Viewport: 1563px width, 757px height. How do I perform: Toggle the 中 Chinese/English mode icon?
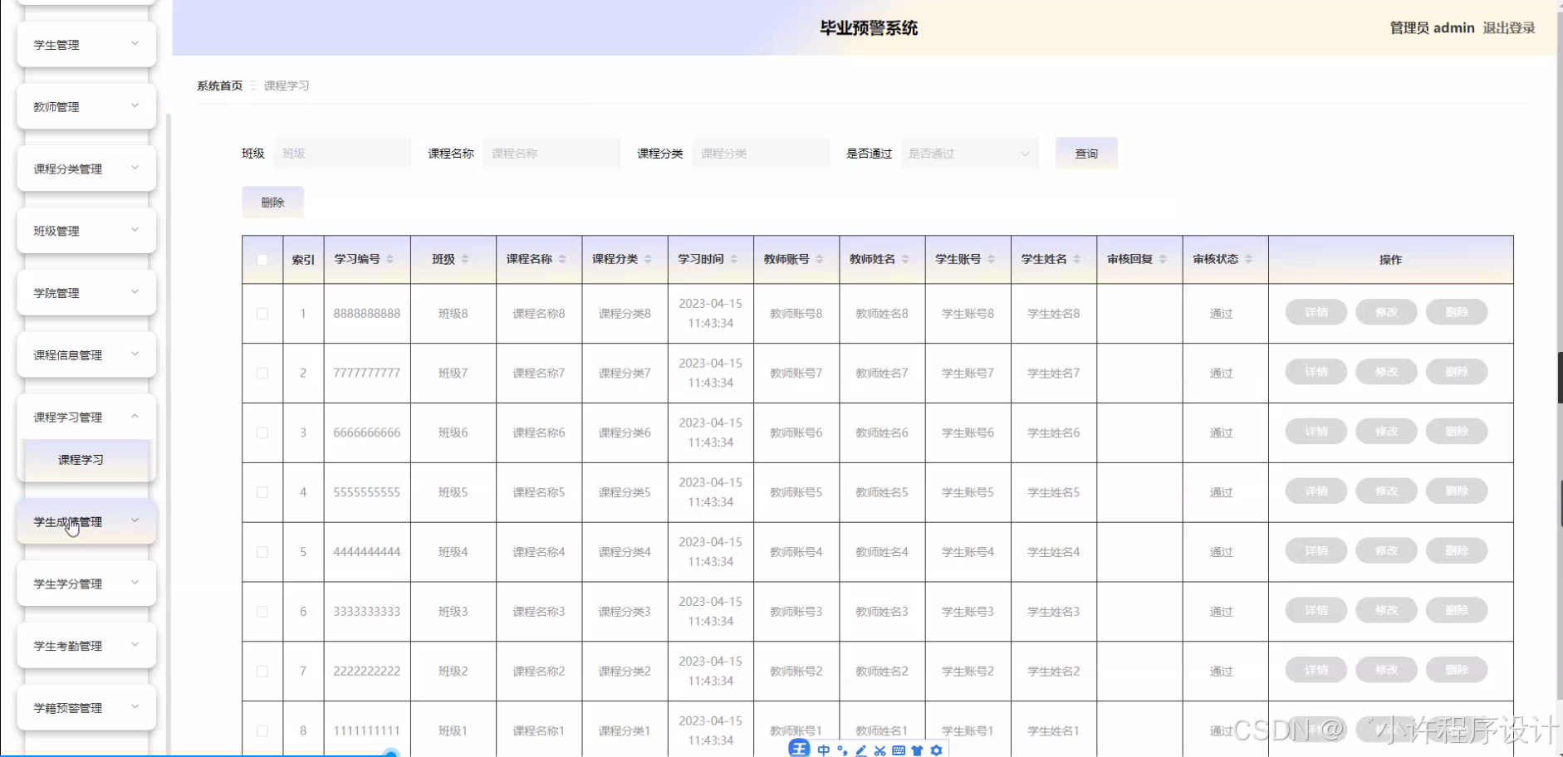[x=824, y=750]
